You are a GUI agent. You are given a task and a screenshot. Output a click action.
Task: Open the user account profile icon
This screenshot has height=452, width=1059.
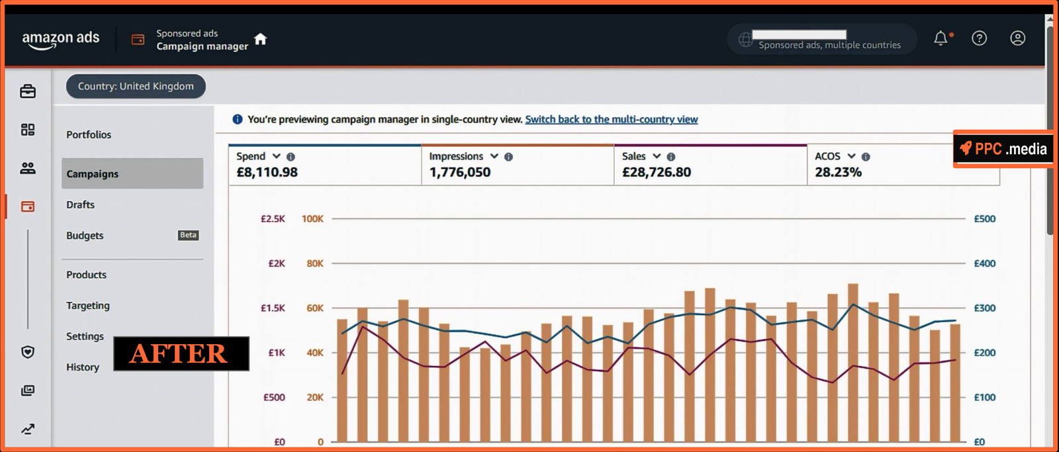click(1017, 38)
